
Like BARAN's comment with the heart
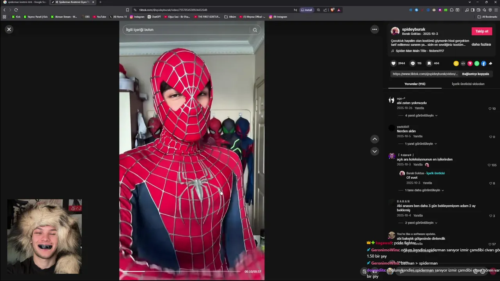coord(491,216)
